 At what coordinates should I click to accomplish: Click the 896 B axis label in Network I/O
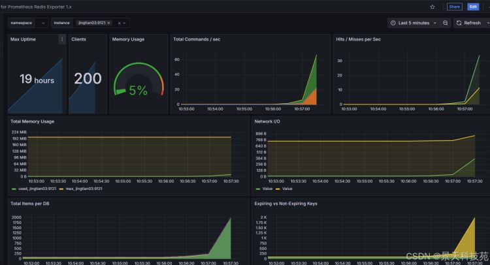(261, 134)
